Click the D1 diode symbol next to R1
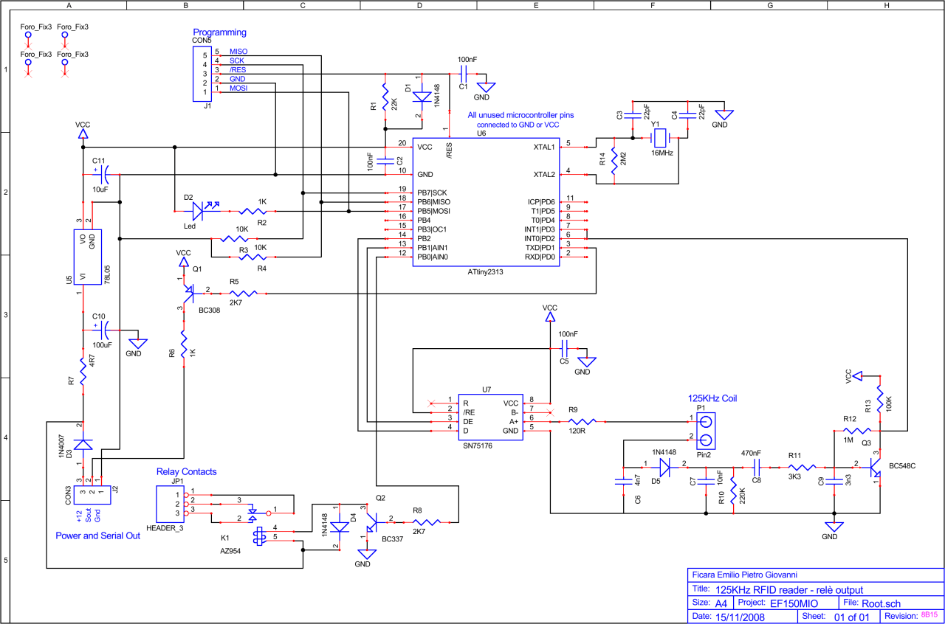 point(422,97)
